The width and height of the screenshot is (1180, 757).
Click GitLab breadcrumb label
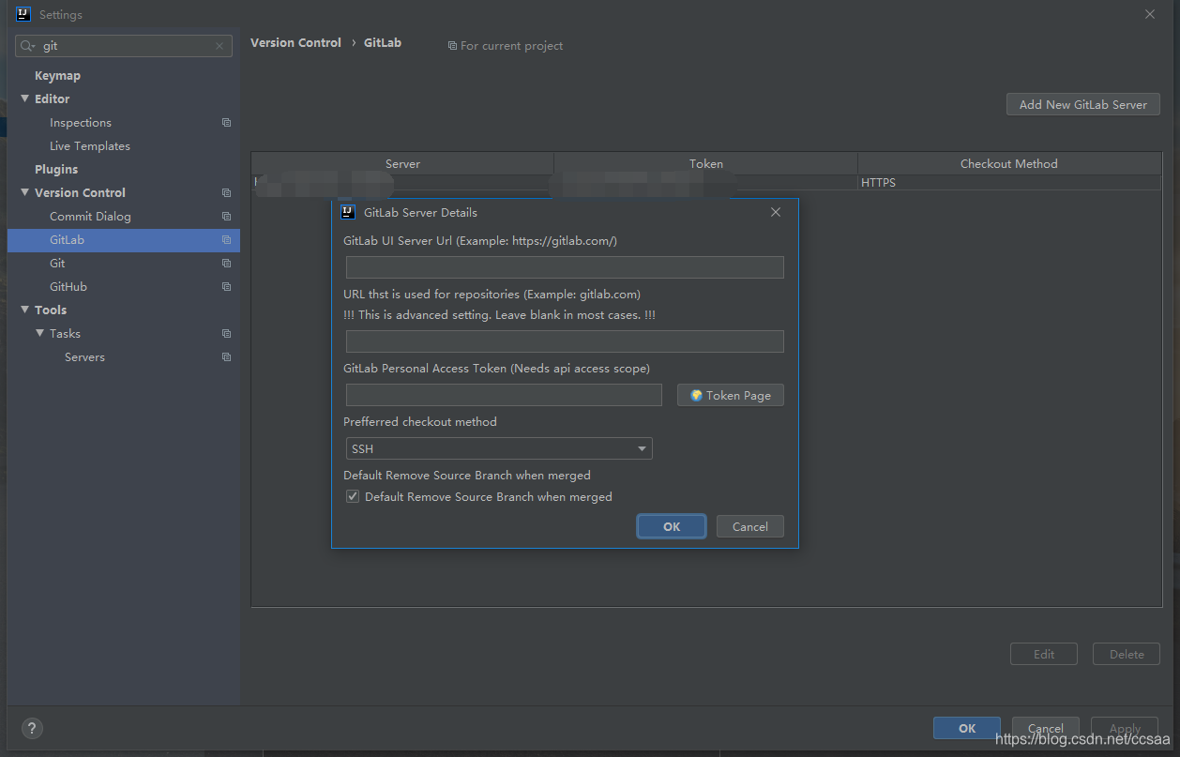(383, 43)
